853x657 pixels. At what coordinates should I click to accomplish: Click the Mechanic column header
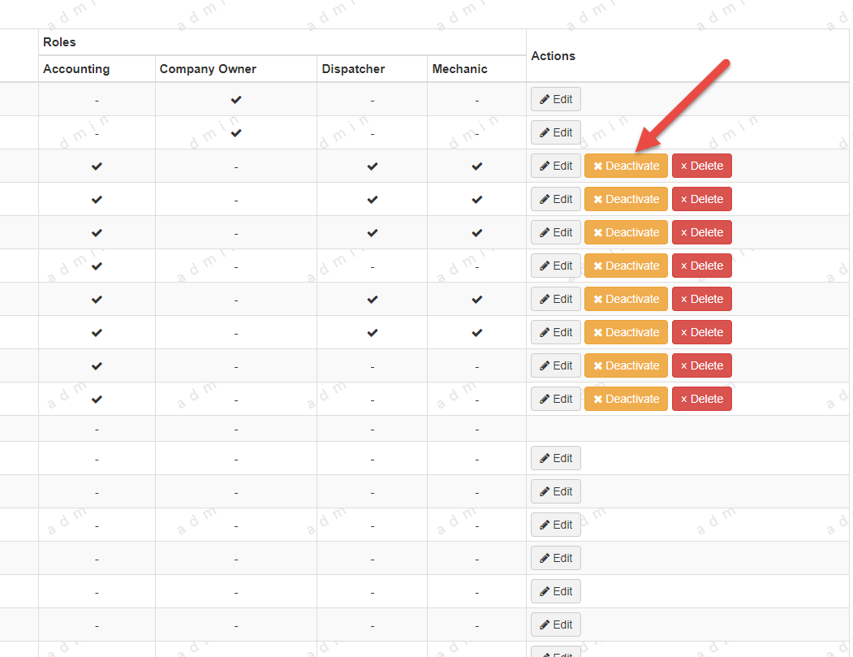pos(459,69)
